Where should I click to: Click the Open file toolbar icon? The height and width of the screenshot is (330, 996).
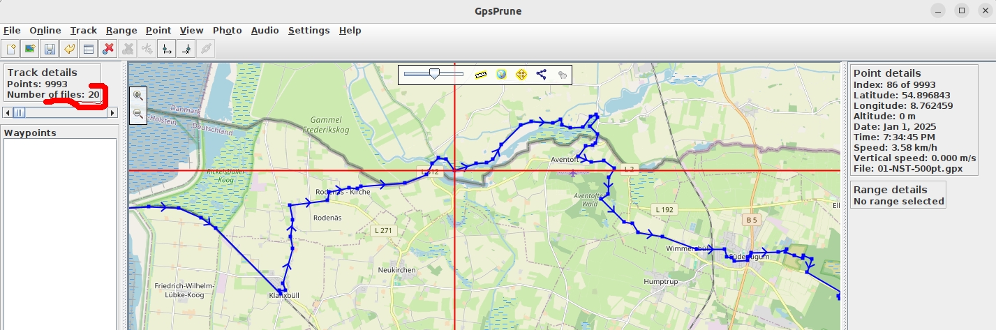coord(11,48)
